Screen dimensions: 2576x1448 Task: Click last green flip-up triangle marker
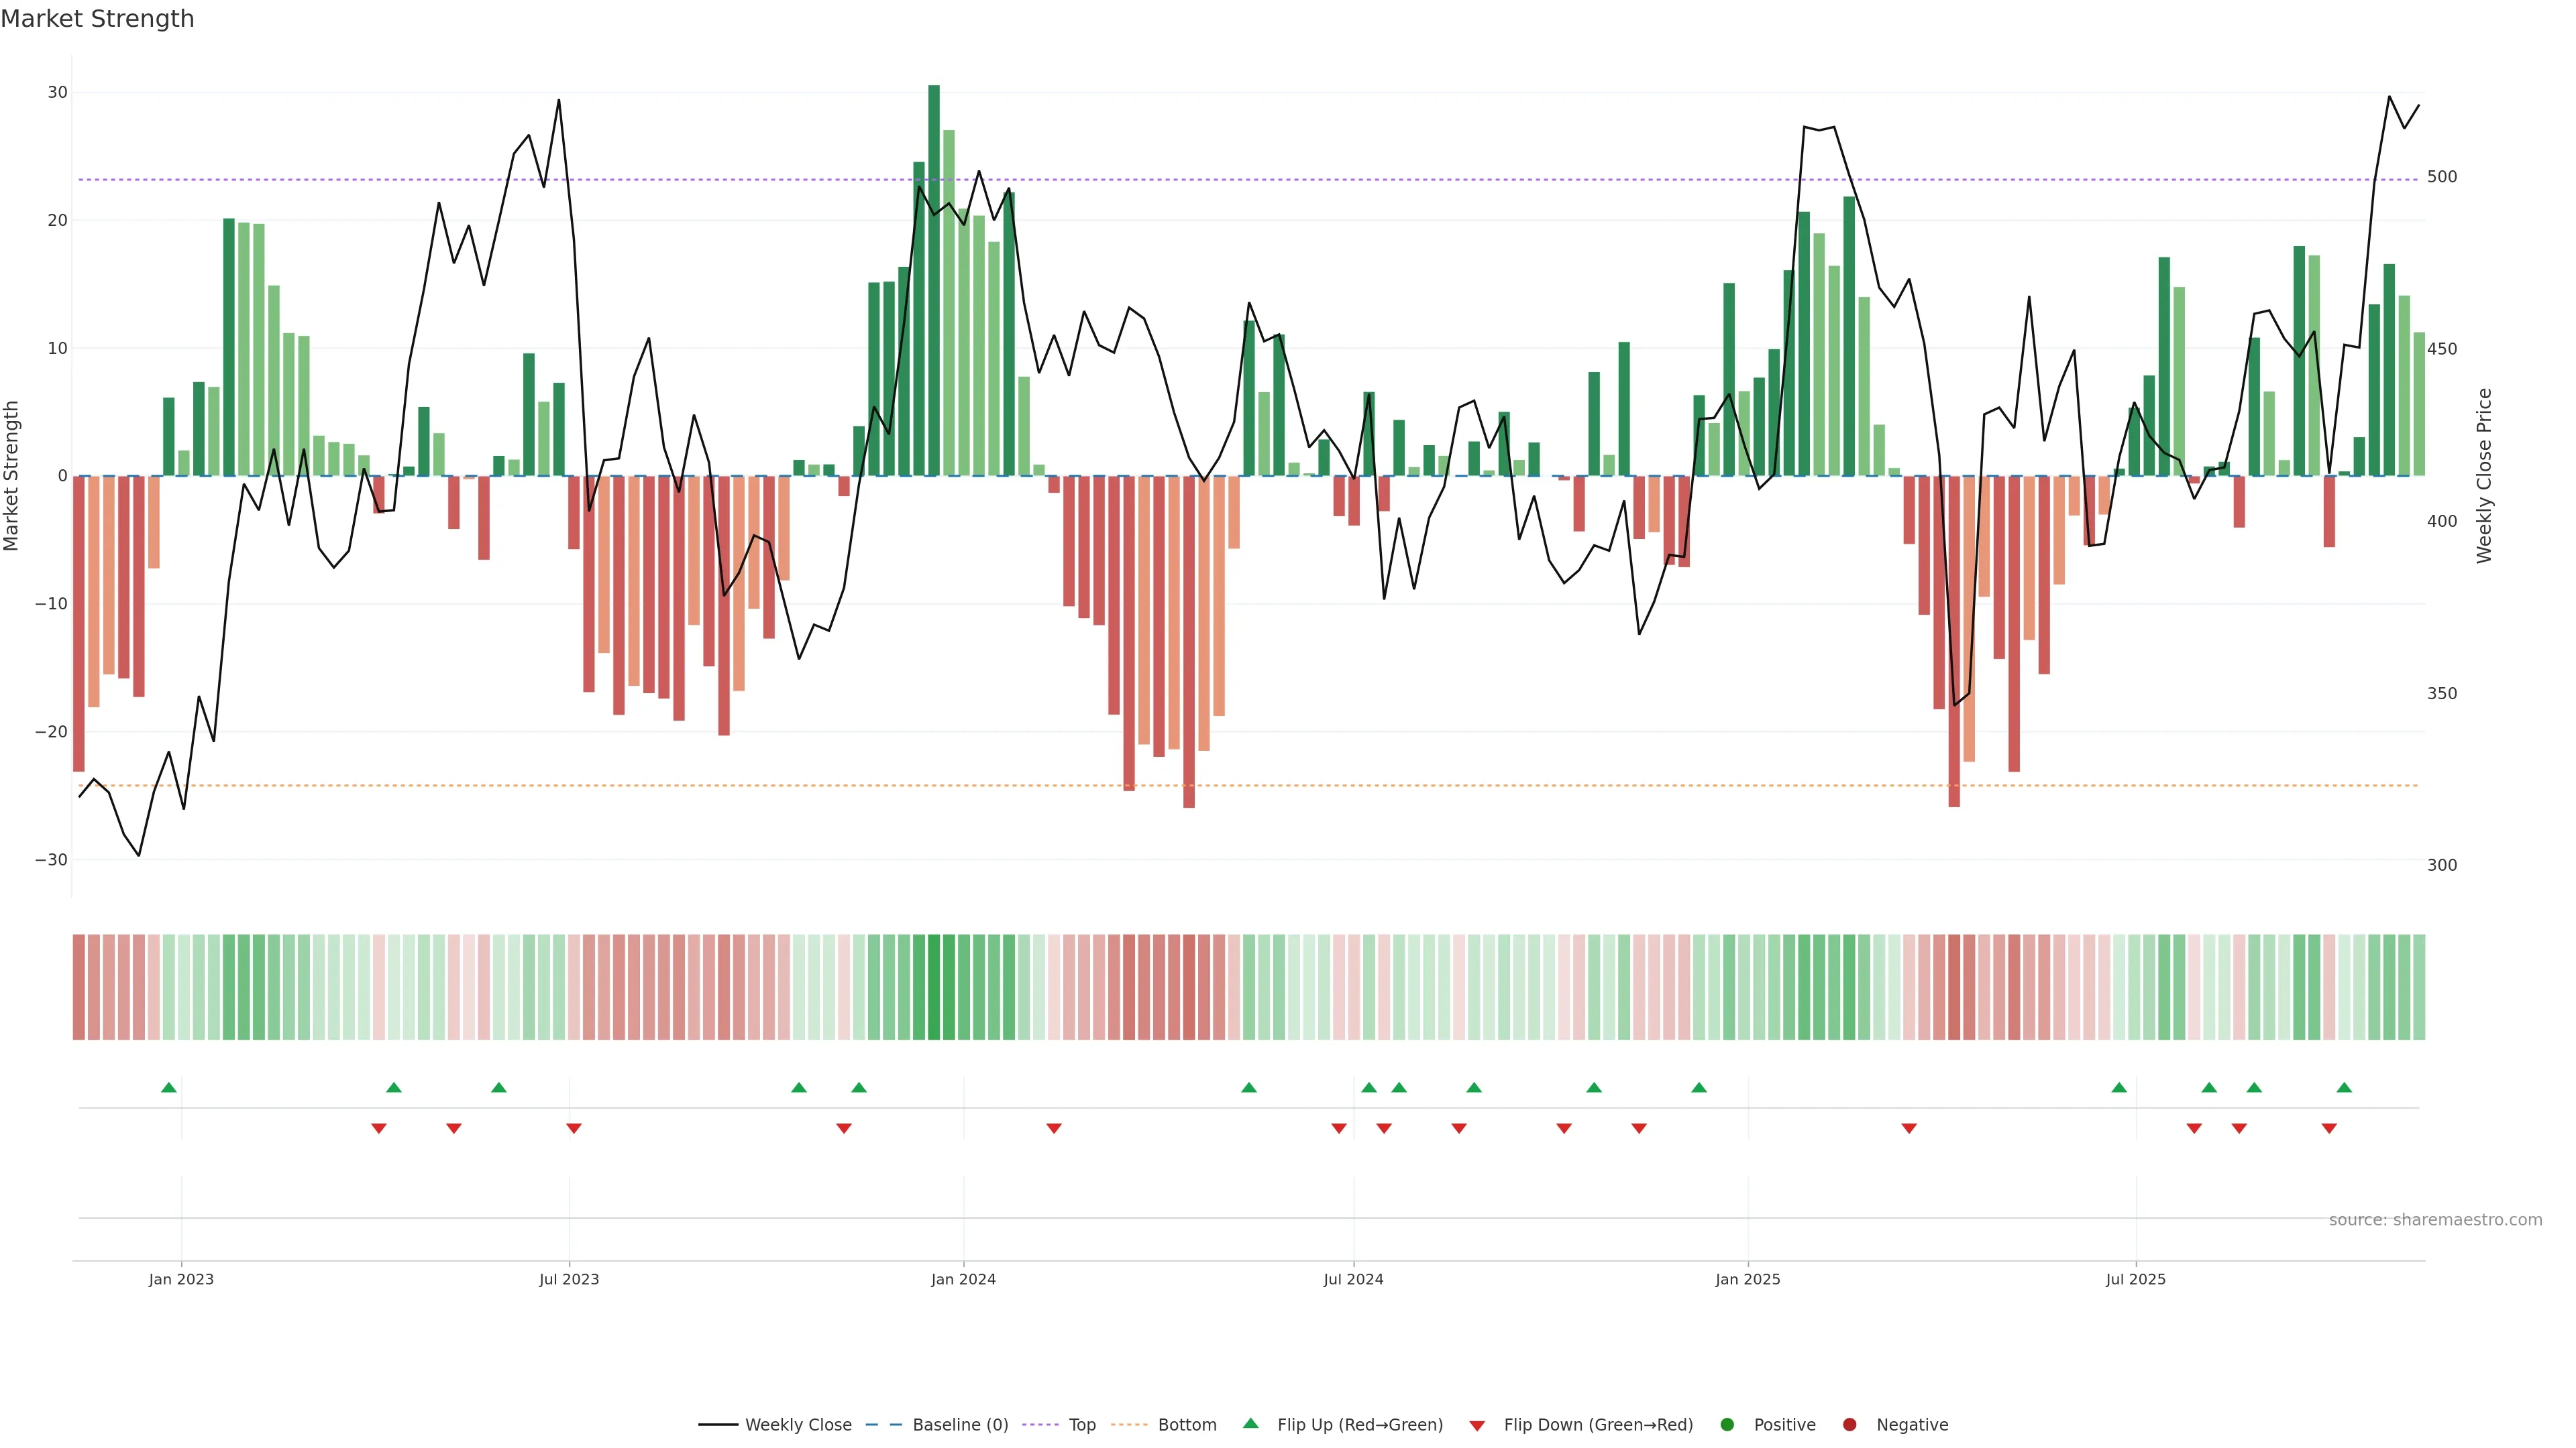[x=2344, y=1087]
